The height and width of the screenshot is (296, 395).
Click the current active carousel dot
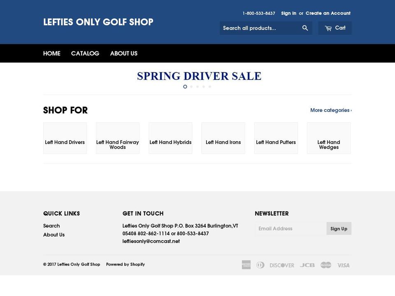pos(185,86)
